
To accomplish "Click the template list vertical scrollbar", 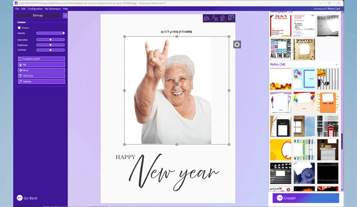I will tap(342, 141).
